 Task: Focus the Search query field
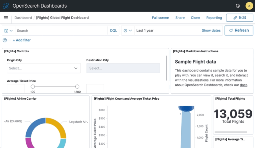pos(61,31)
